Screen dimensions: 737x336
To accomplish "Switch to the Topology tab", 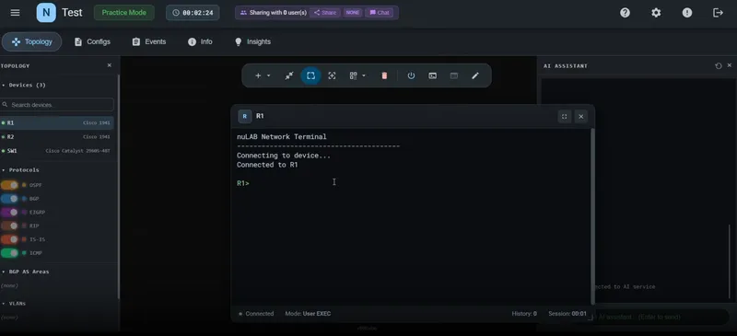I will pyautogui.click(x=32, y=41).
